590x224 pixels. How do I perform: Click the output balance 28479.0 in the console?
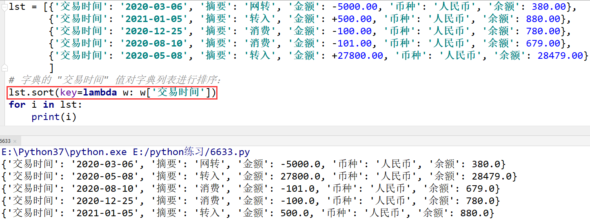492,176
